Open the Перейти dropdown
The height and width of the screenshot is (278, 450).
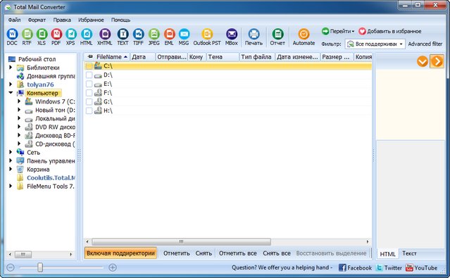(x=338, y=31)
